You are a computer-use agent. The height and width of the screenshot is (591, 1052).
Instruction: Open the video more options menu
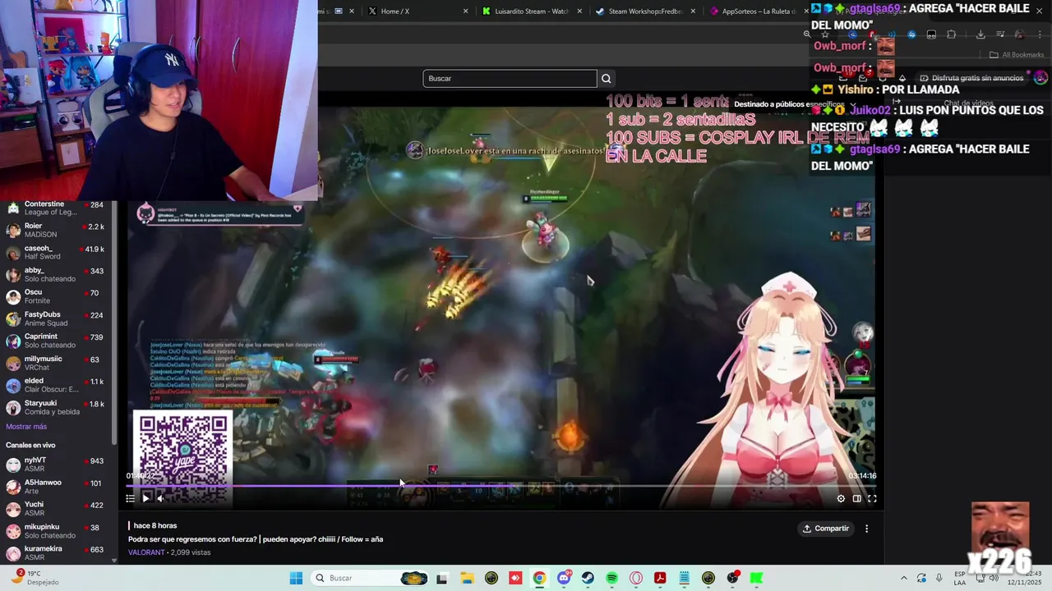pyautogui.click(x=866, y=529)
